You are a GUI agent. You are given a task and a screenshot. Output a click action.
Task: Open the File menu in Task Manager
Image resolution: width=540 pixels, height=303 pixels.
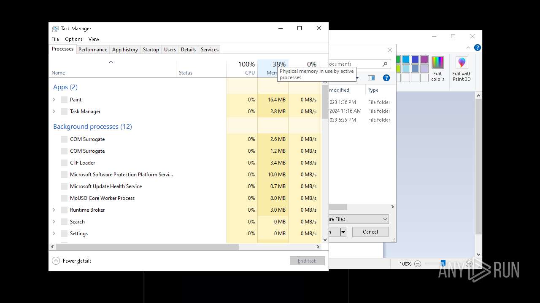(x=55, y=39)
